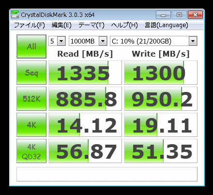Start the 512K benchmark test

coord(31,99)
